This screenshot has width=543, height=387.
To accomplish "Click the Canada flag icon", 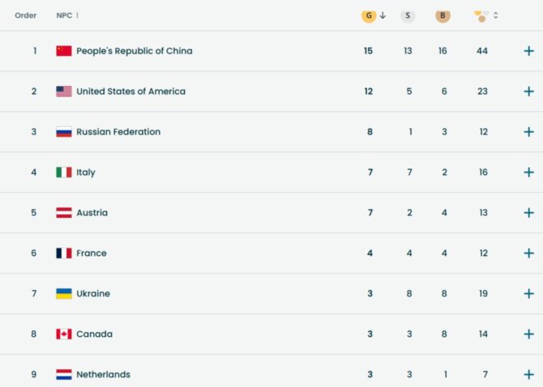I will tap(64, 334).
